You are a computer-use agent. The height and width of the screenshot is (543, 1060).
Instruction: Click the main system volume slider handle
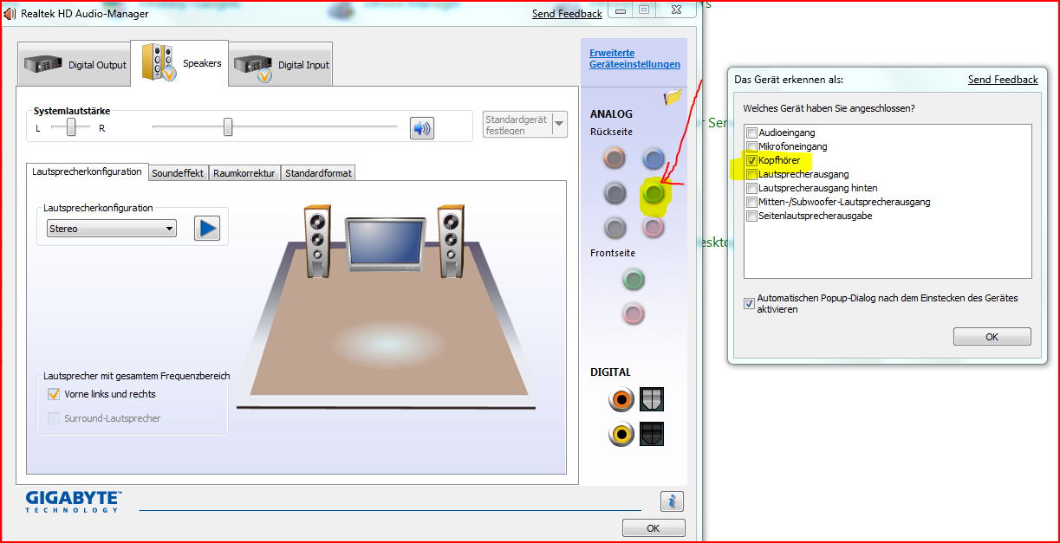pos(228,127)
